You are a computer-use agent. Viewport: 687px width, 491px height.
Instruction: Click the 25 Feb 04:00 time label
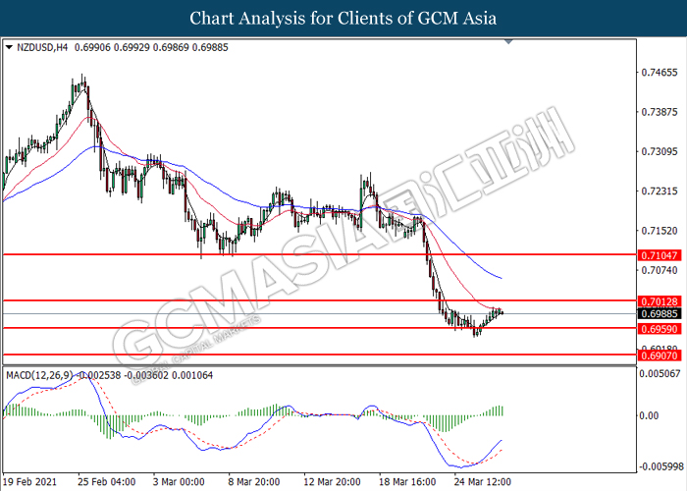(107, 482)
